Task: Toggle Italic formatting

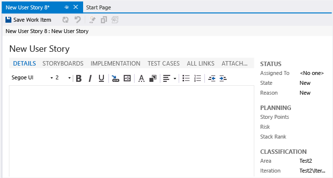Action: tap(90, 78)
